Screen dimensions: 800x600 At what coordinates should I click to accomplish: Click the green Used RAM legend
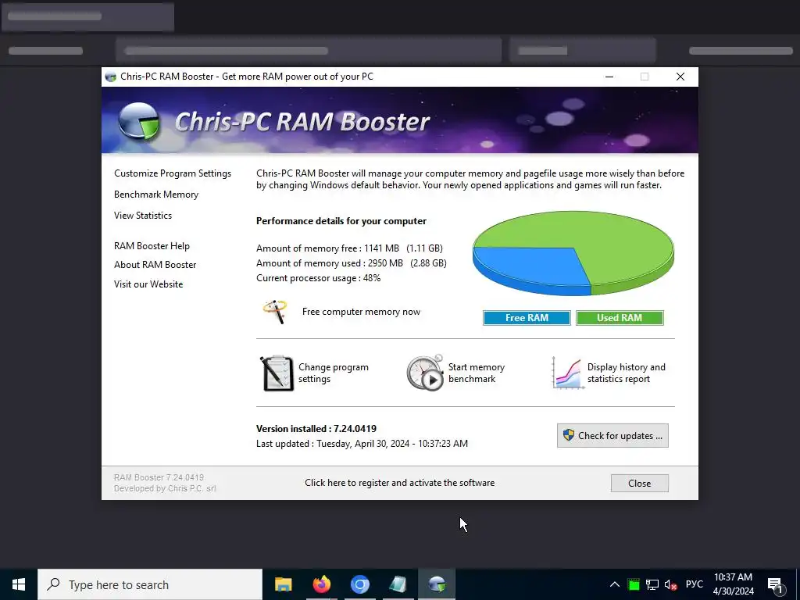(620, 318)
